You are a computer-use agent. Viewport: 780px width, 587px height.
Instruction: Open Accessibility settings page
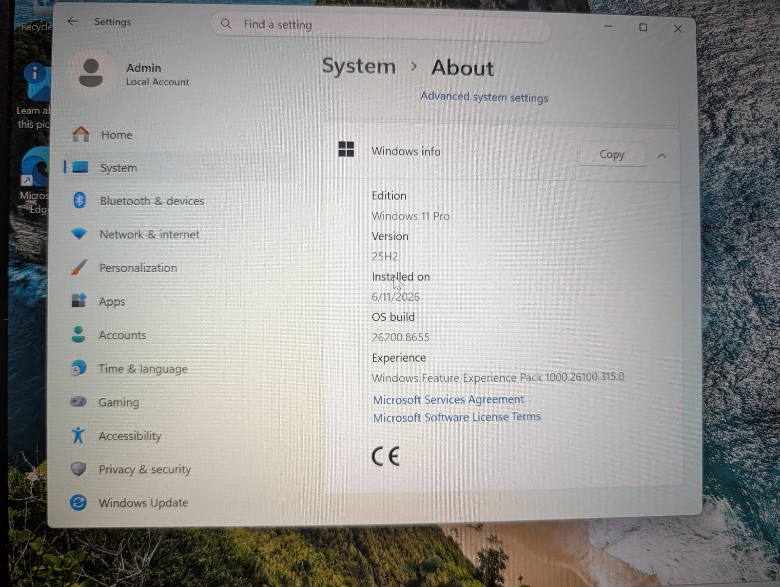click(130, 436)
